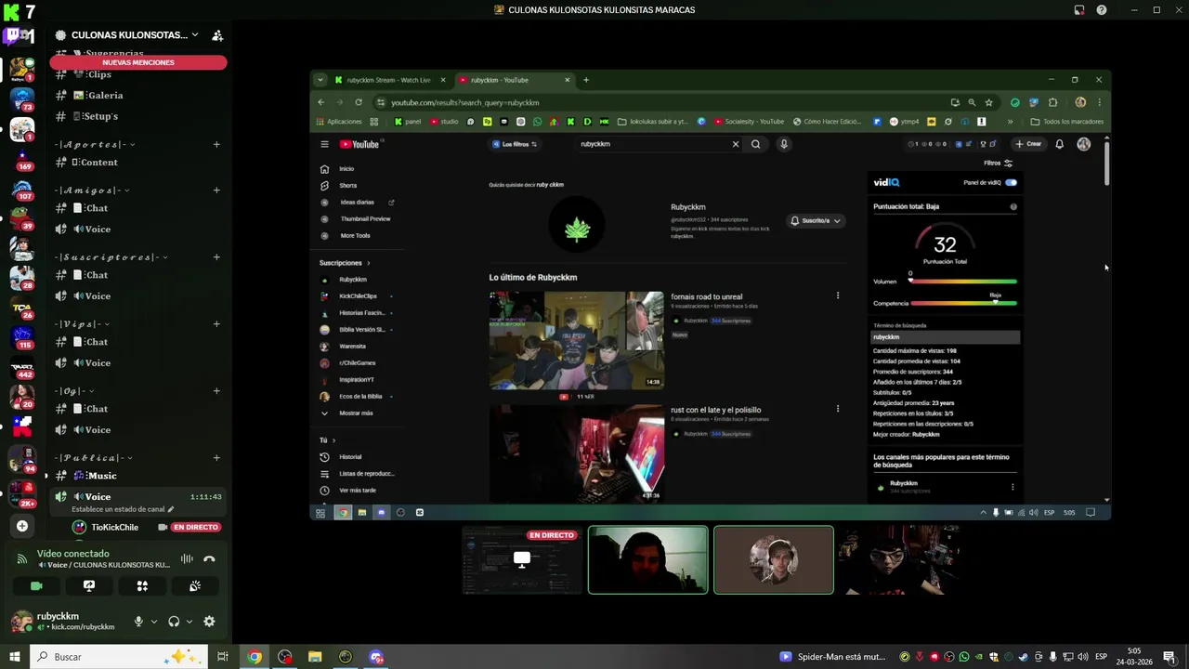Collapse the Publica category
The image size is (1189, 669).
click(94, 458)
